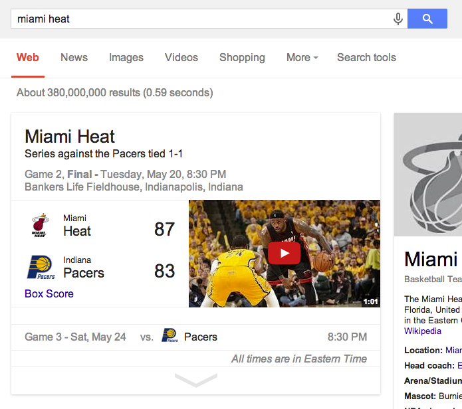Viewport: 462px width, 409px height.
Task: Click the Heat score 87
Action: (x=165, y=229)
